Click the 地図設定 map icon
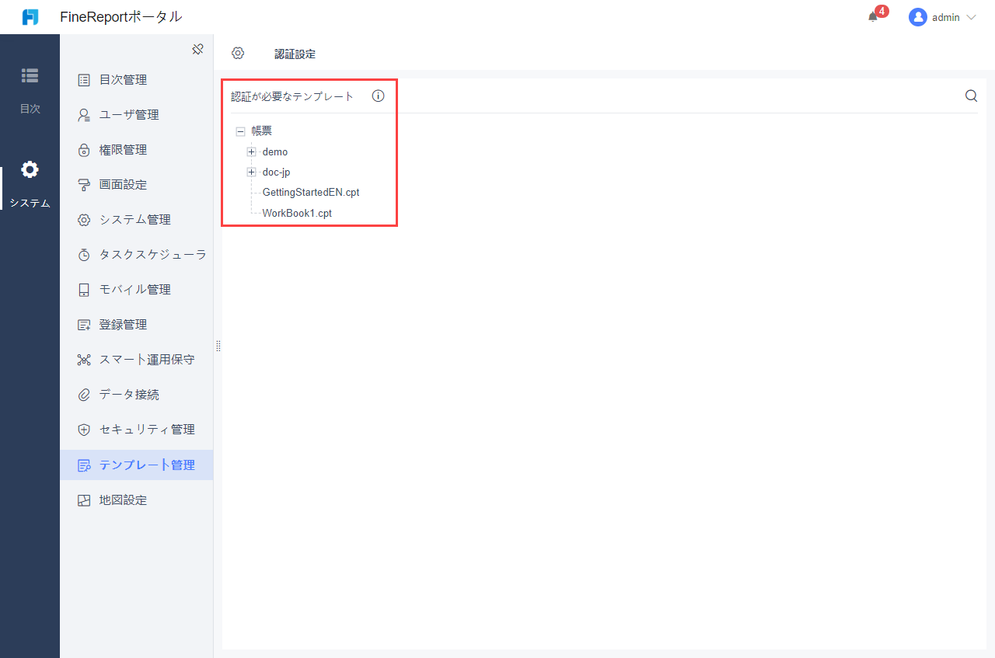This screenshot has width=995, height=658. [84, 500]
